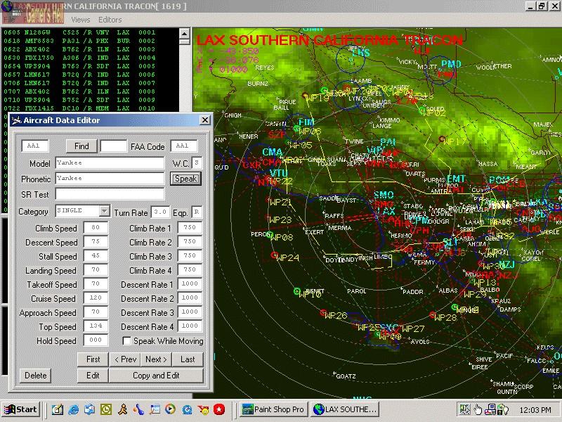This screenshot has height=422, width=562.
Task: Expand the Category dropdown showing SINGLE
Action: (104, 210)
